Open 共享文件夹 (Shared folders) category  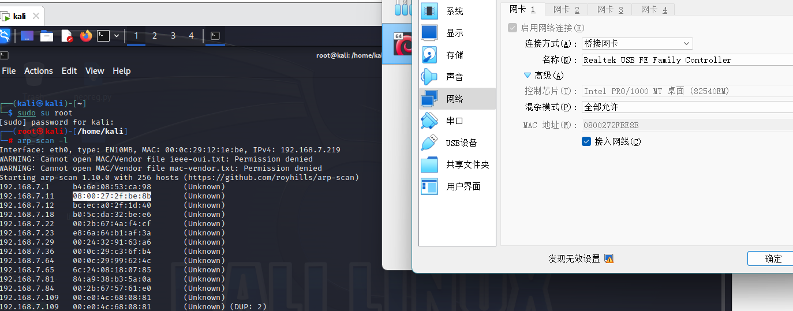(x=457, y=164)
